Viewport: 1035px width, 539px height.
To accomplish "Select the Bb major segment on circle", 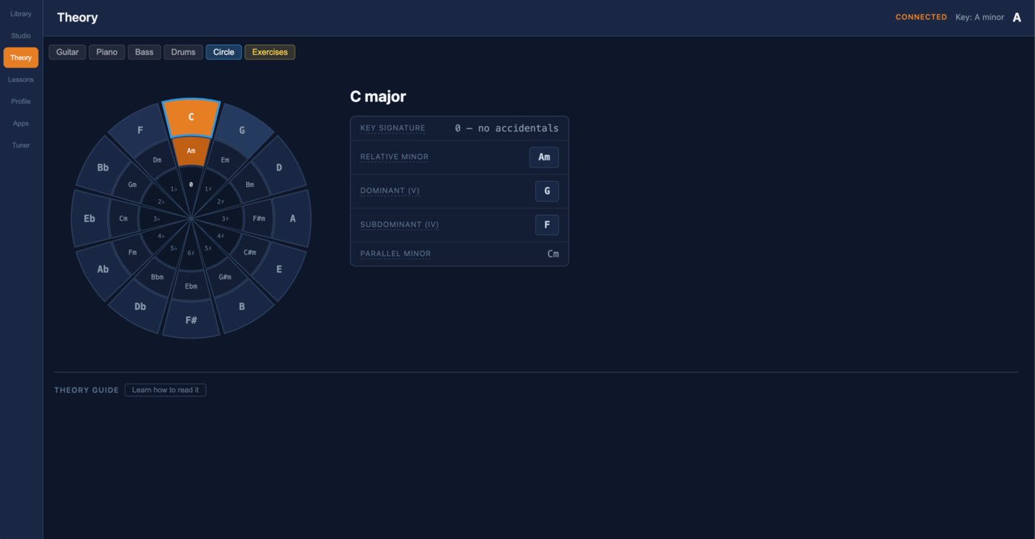I will [x=103, y=168].
